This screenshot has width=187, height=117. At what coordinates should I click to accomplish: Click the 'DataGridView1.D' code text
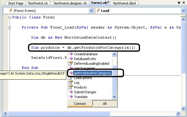click(x=49, y=58)
